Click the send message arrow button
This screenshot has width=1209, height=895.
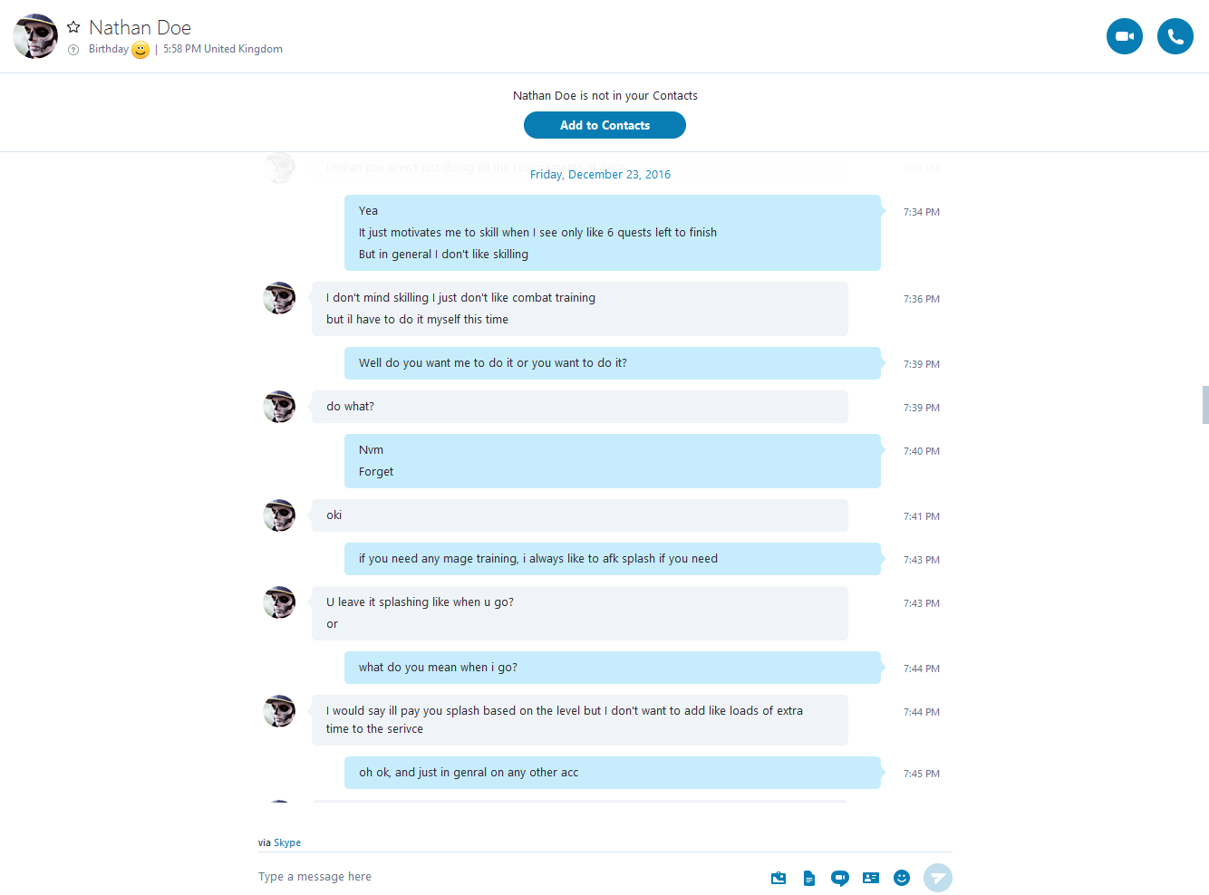[938, 878]
